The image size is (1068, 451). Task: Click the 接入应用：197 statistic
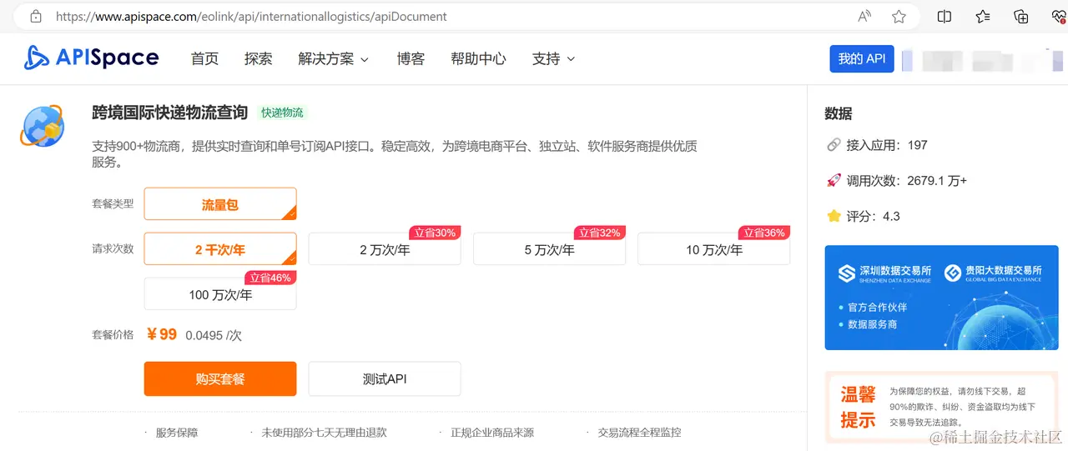click(x=887, y=145)
